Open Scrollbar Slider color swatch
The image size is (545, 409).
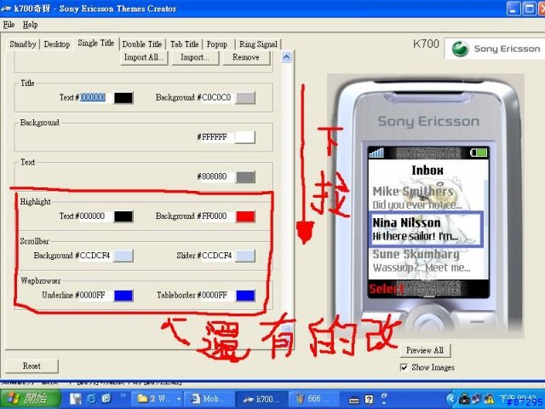pyautogui.click(x=245, y=256)
